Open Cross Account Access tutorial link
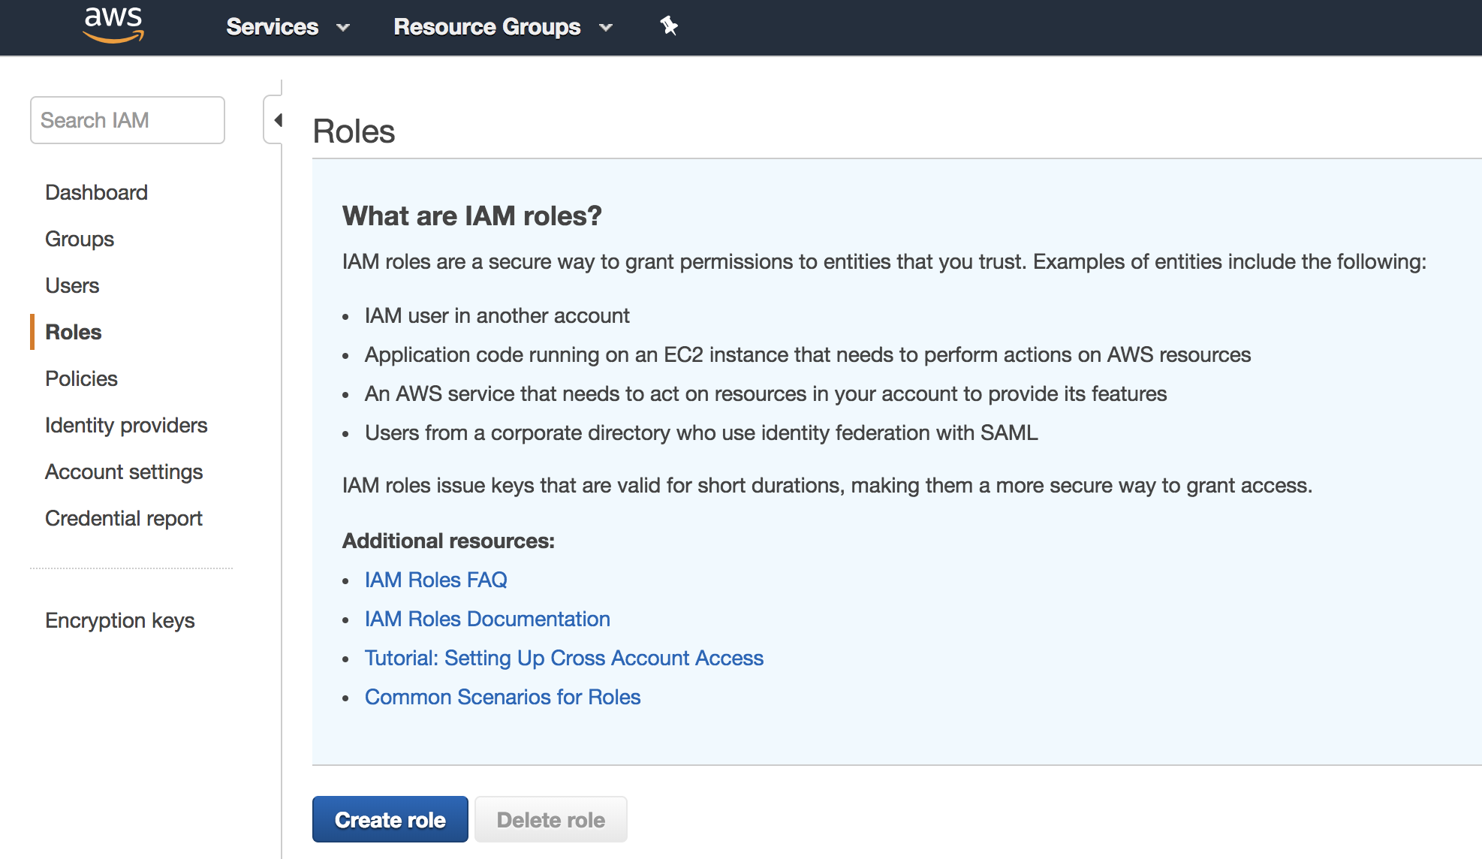This screenshot has height=859, width=1482. [x=564, y=658]
